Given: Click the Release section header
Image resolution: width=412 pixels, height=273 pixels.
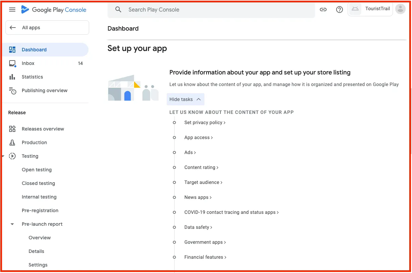Looking at the screenshot, I should (17, 113).
